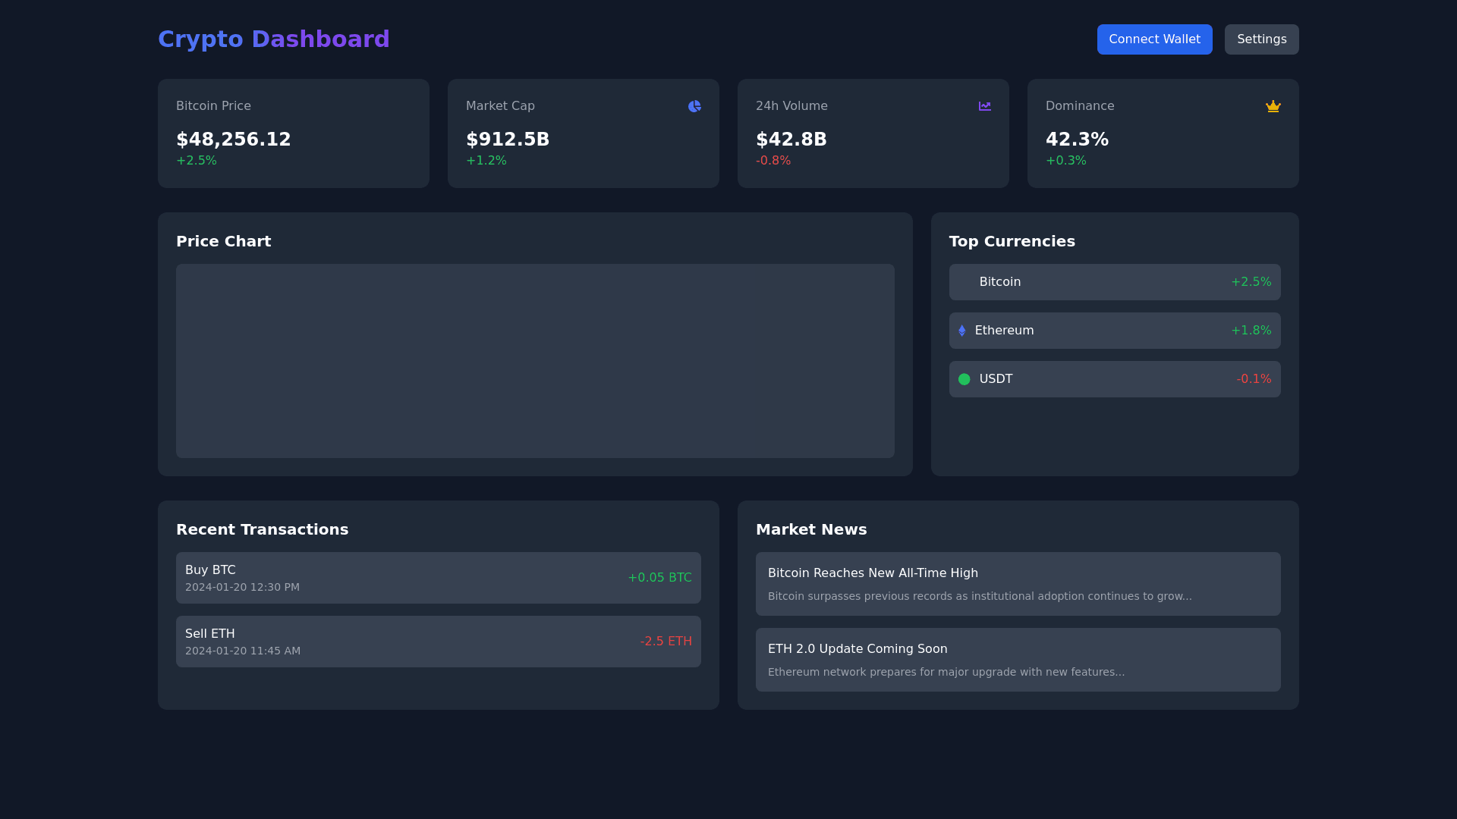Click the Ethereum diamond icon in Top Currencies
1457x819 pixels.
[962, 330]
